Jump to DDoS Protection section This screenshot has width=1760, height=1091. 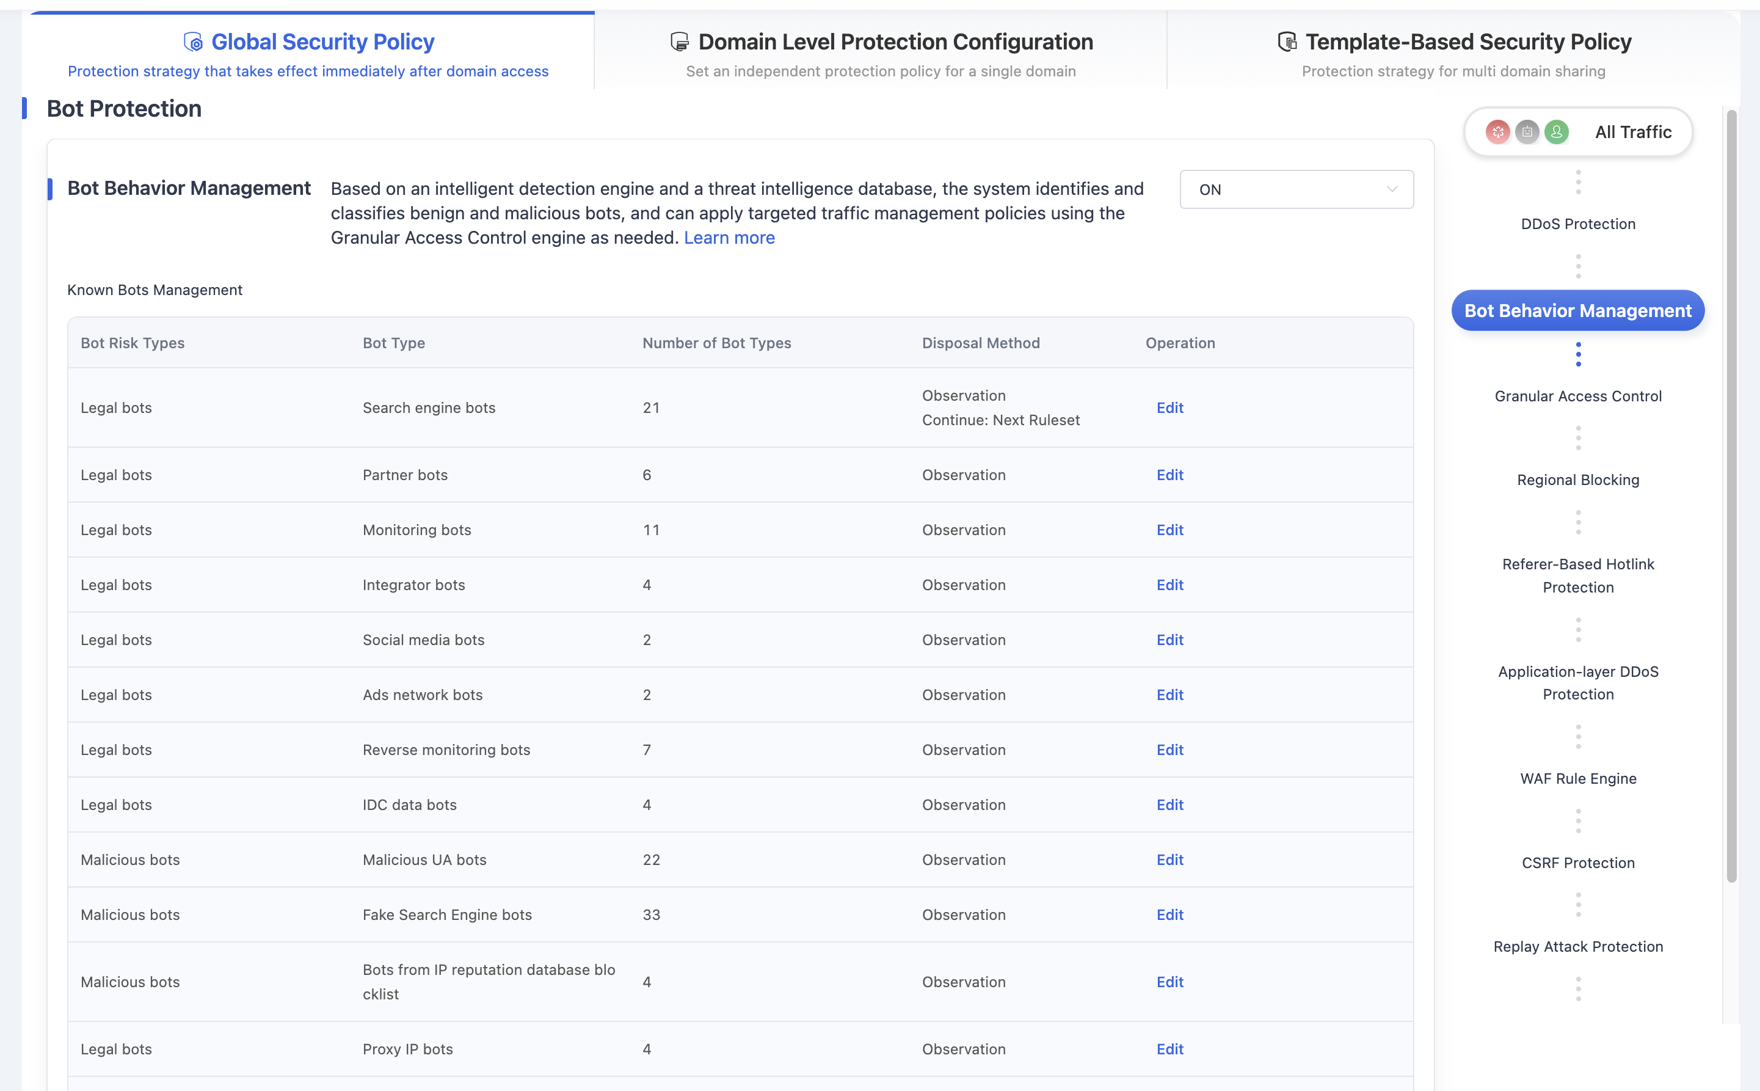coord(1578,224)
